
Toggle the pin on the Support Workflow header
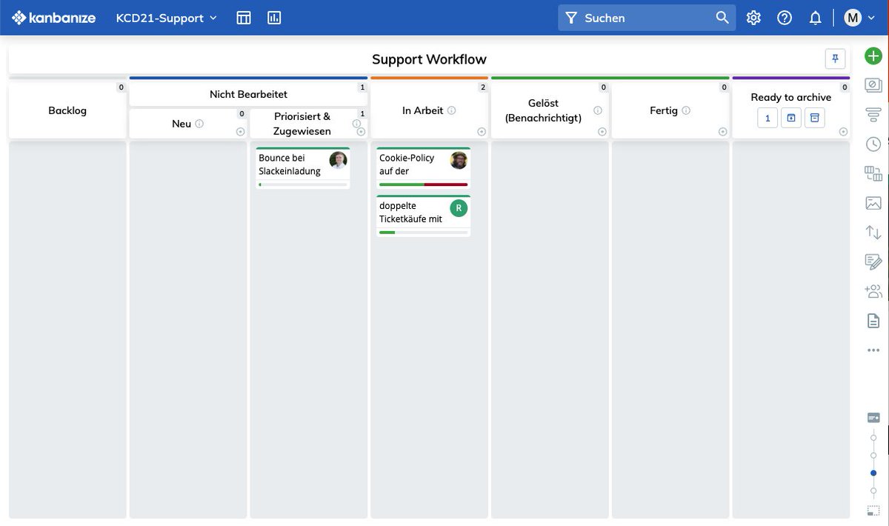pyautogui.click(x=835, y=59)
